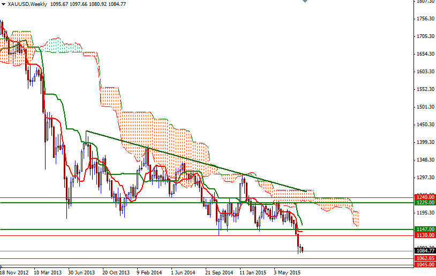This screenshot has width=436, height=276.
Task: Click the 11 Jan 2015 date label
Action: (253, 272)
